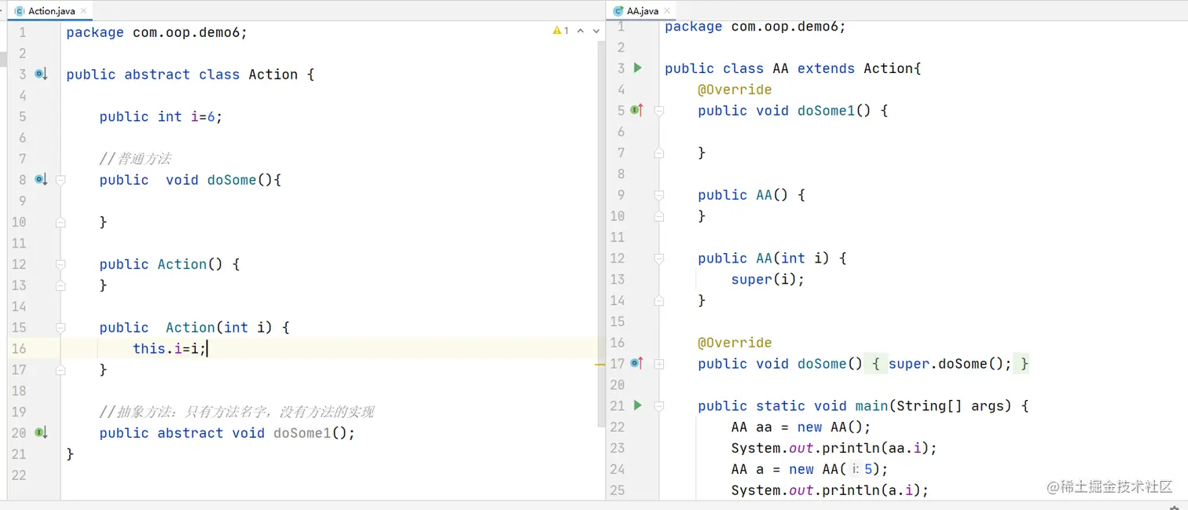Click 'com.oop.demo6' package name in Action.java
The image size is (1188, 510).
(185, 32)
